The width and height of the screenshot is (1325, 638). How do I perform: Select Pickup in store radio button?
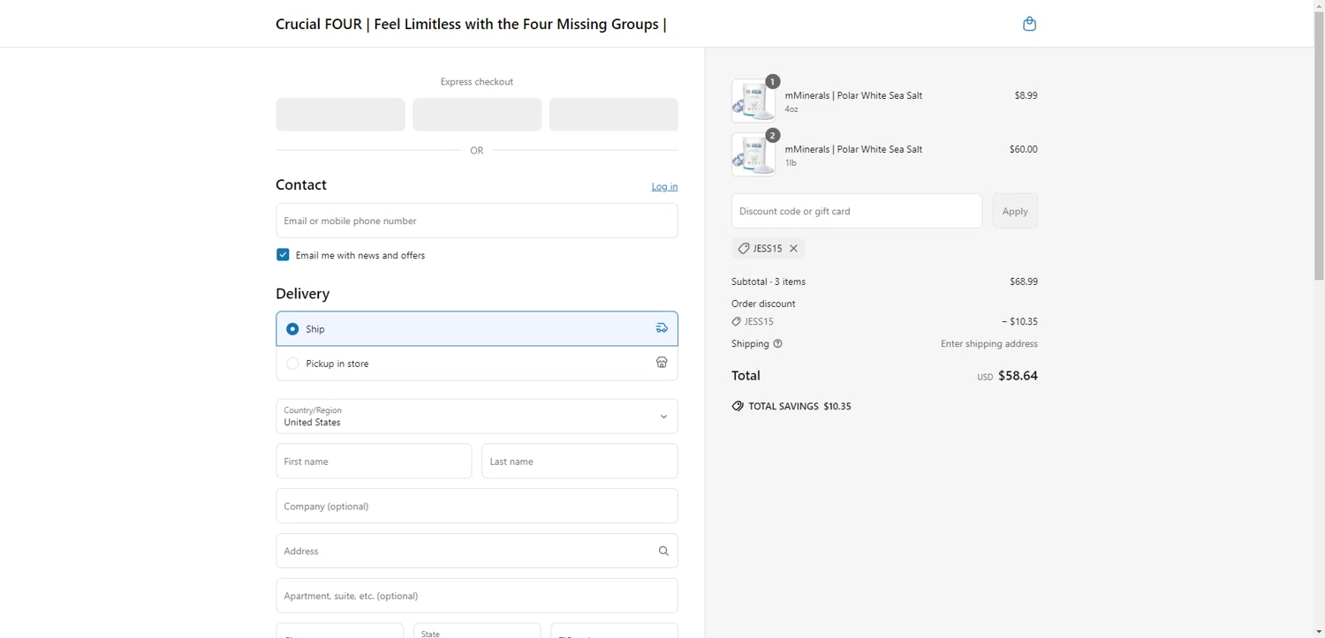click(292, 364)
